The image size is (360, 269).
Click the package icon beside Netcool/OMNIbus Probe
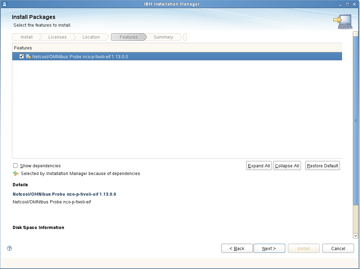pyautogui.click(x=28, y=56)
